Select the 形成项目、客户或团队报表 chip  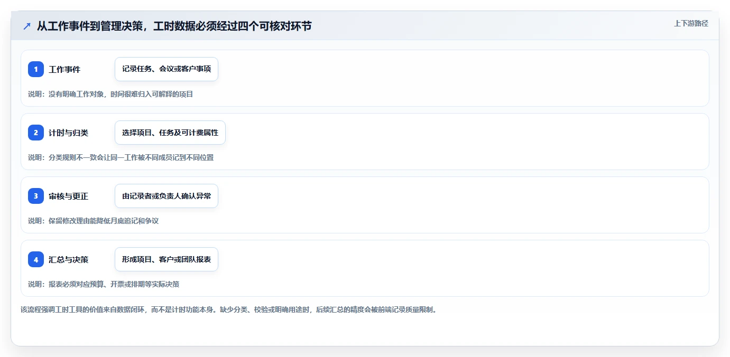point(167,259)
